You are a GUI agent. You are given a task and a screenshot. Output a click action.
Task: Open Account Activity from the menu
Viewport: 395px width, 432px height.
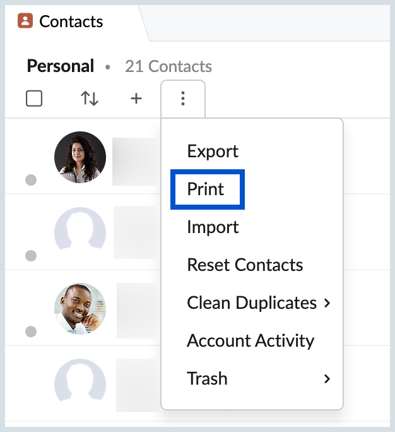251,341
